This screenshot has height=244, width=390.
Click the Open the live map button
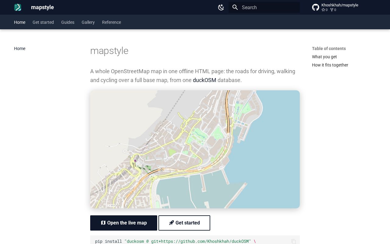point(124,223)
